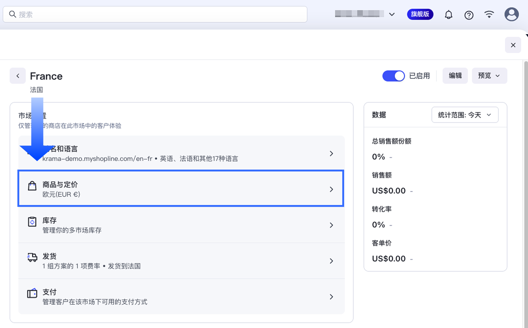Click the 编辑 button

click(x=455, y=76)
